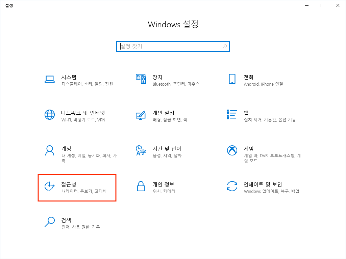Screen dimensions: 346x259
Task: Open 개인 정보 title
Action: pyautogui.click(x=164, y=184)
